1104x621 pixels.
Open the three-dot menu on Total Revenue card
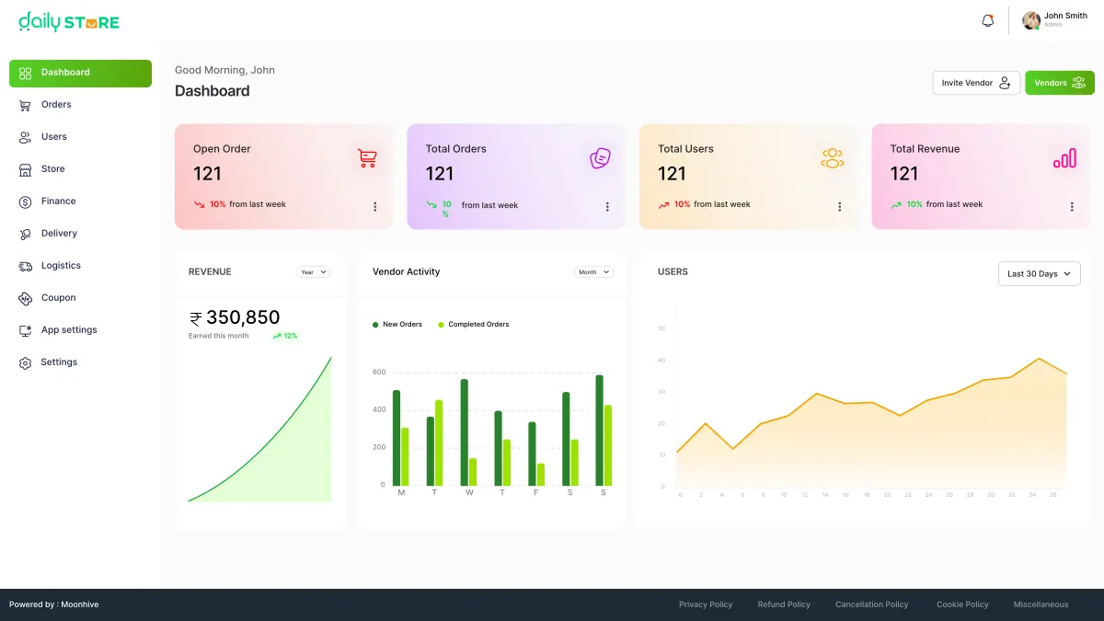[1072, 207]
